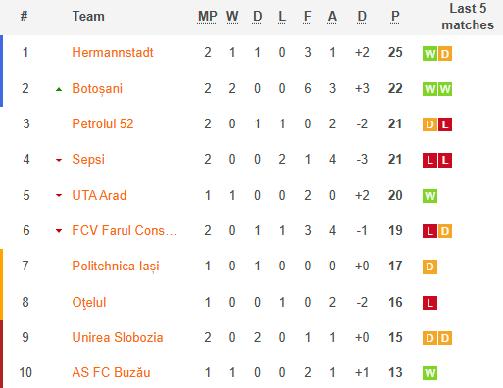Viewport: 503px width, 388px height.
Task: Click Petrolul 52's red L result badge
Action: pyautogui.click(x=445, y=124)
